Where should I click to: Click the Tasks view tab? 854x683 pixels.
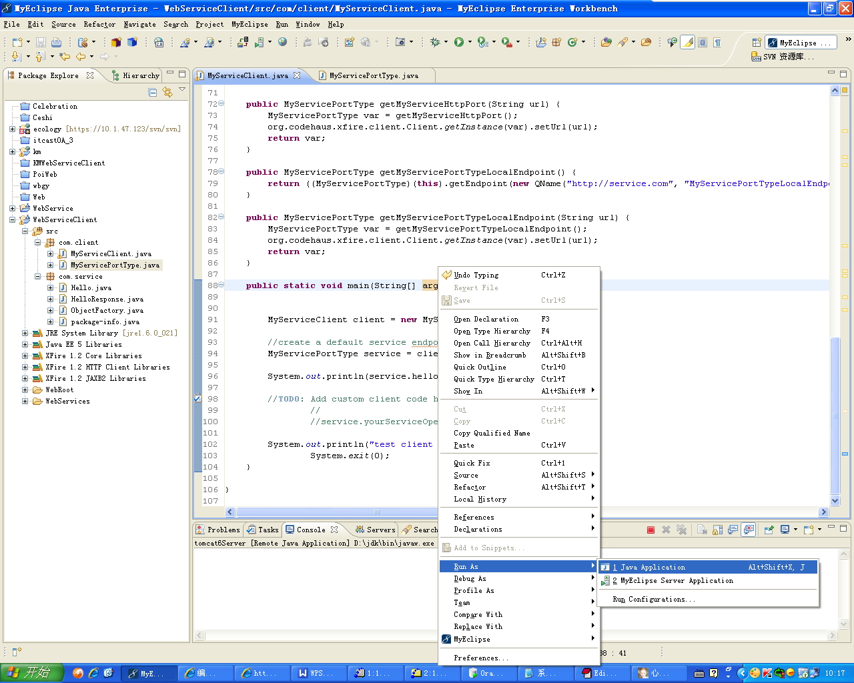click(x=262, y=530)
